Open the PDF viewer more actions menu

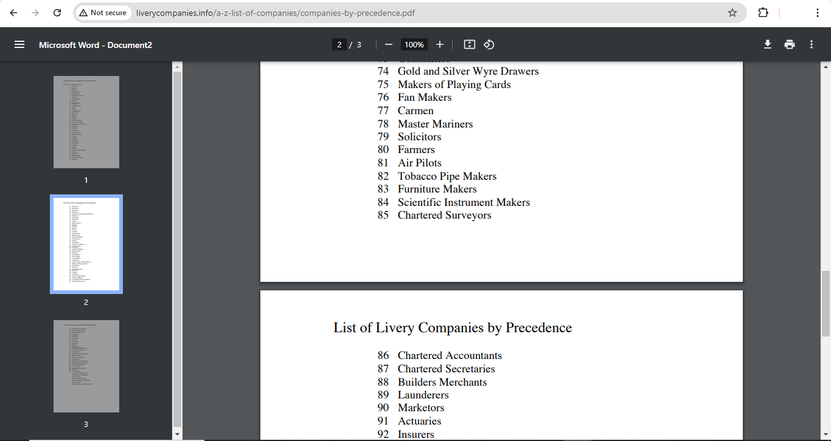[812, 44]
